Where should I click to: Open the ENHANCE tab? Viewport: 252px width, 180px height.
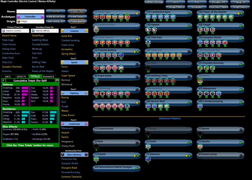(48, 77)
